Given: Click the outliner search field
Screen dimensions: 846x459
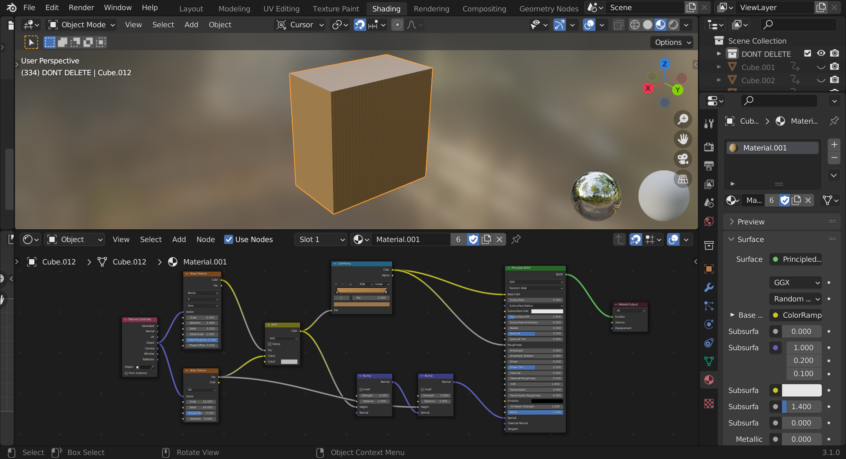Looking at the screenshot, I should [x=799, y=25].
